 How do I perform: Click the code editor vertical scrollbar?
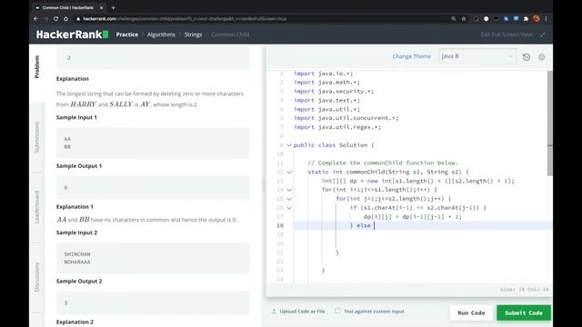pyautogui.click(x=549, y=124)
